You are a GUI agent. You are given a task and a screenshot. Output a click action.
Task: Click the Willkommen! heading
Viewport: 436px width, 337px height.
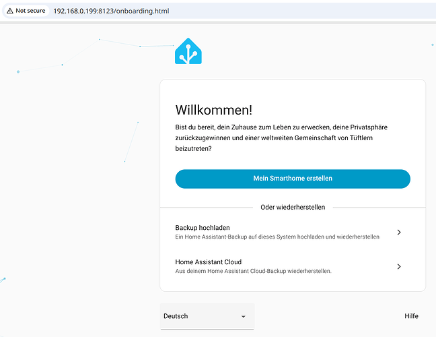tap(214, 110)
